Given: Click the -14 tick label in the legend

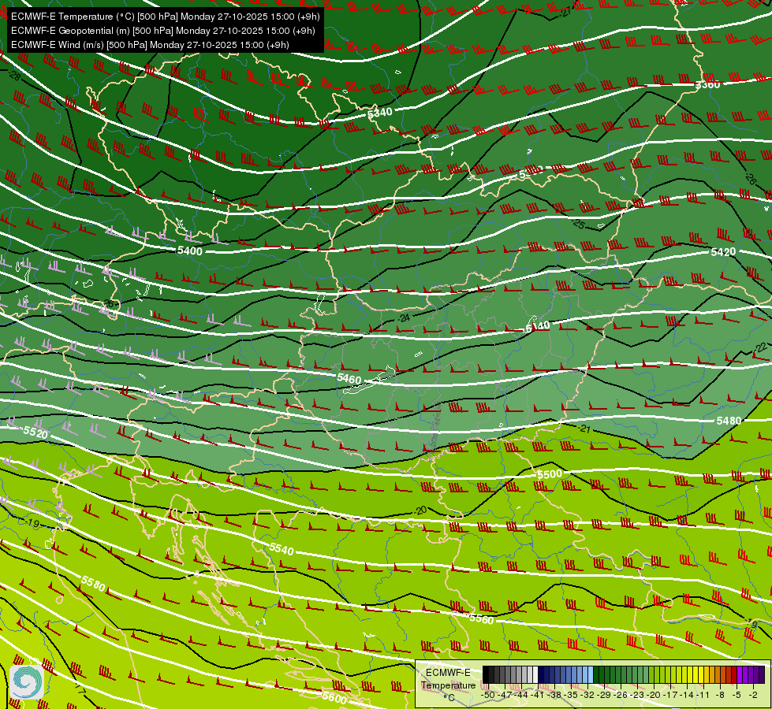Looking at the screenshot, I should 687,695.
